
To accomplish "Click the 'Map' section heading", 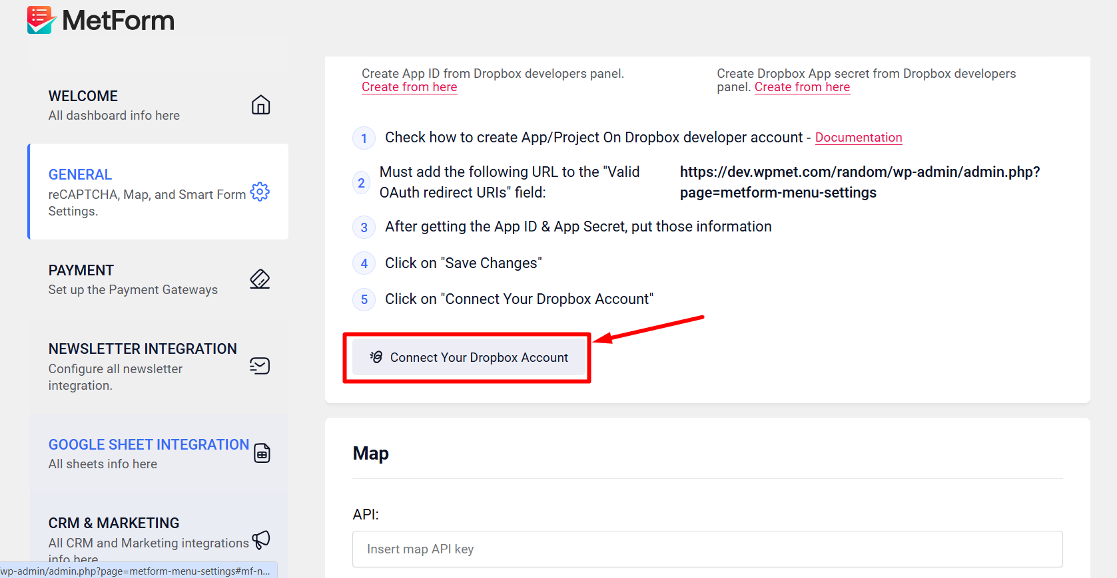I will [x=371, y=454].
